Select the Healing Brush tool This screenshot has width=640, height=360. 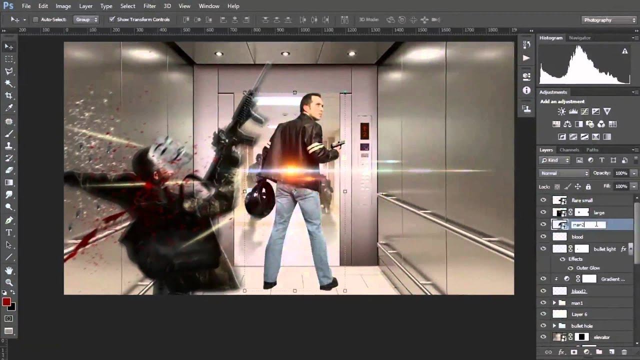pyautogui.click(x=9, y=121)
